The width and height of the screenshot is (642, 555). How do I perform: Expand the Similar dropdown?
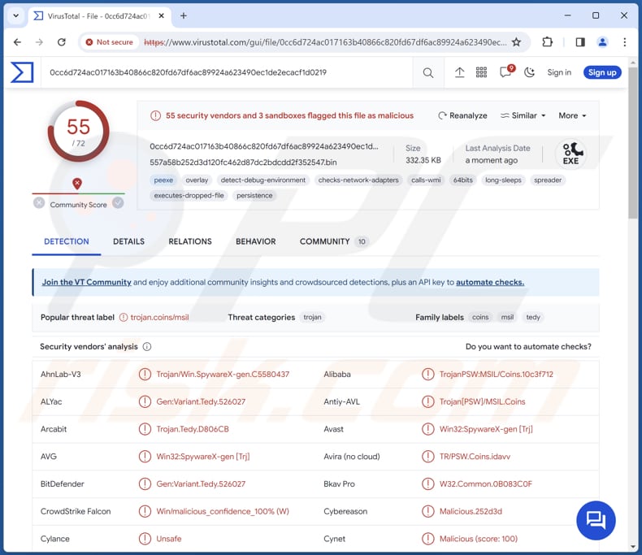523,115
